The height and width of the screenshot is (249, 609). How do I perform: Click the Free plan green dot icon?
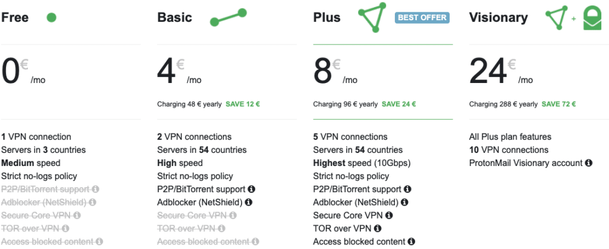(52, 18)
